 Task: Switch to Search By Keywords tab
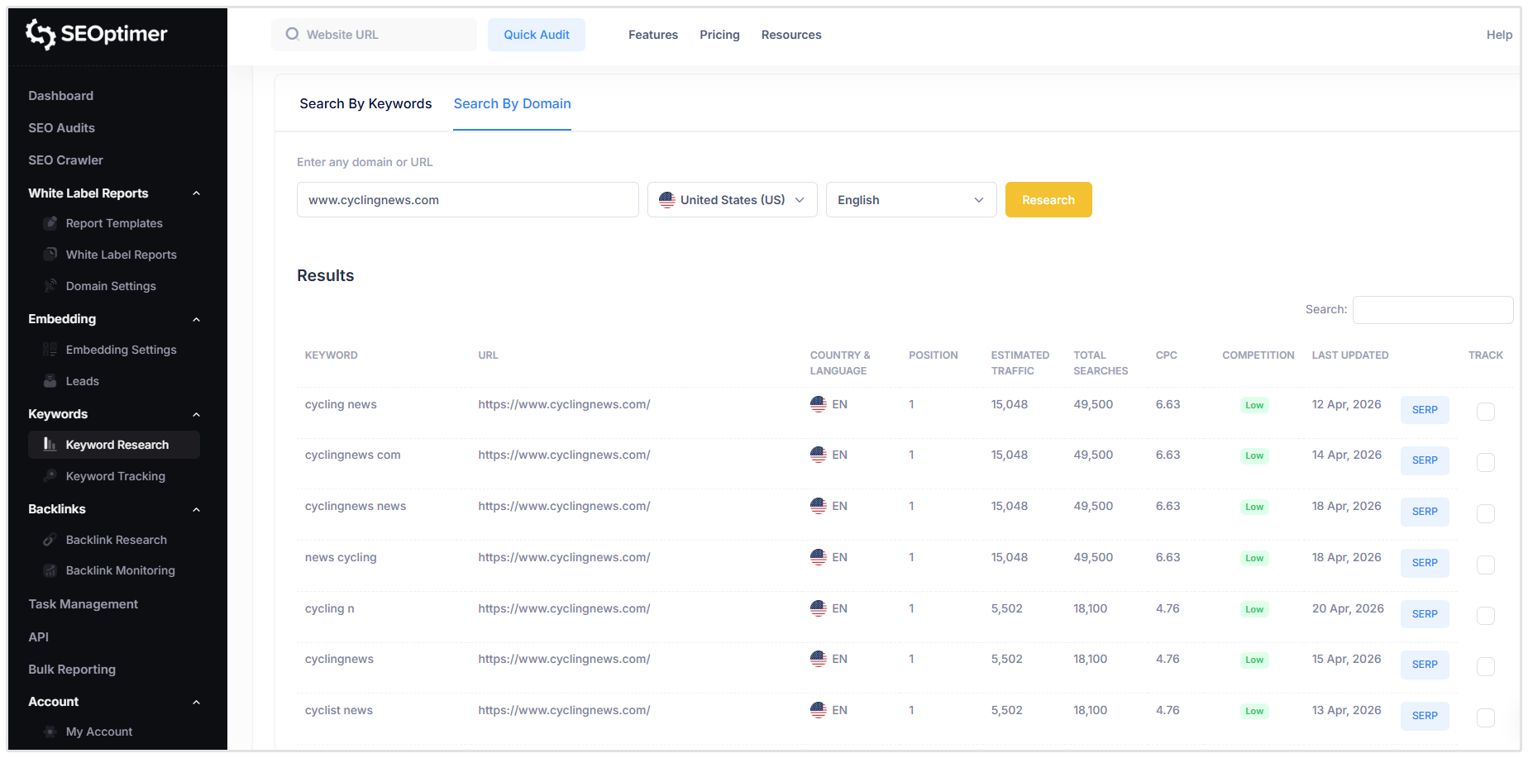pos(365,103)
